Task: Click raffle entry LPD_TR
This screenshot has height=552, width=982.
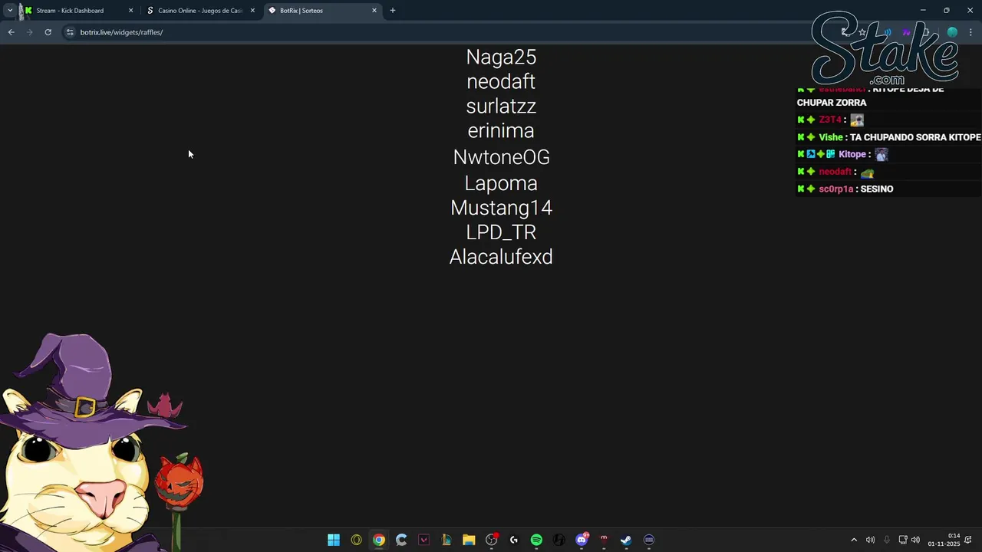Action: click(x=501, y=232)
